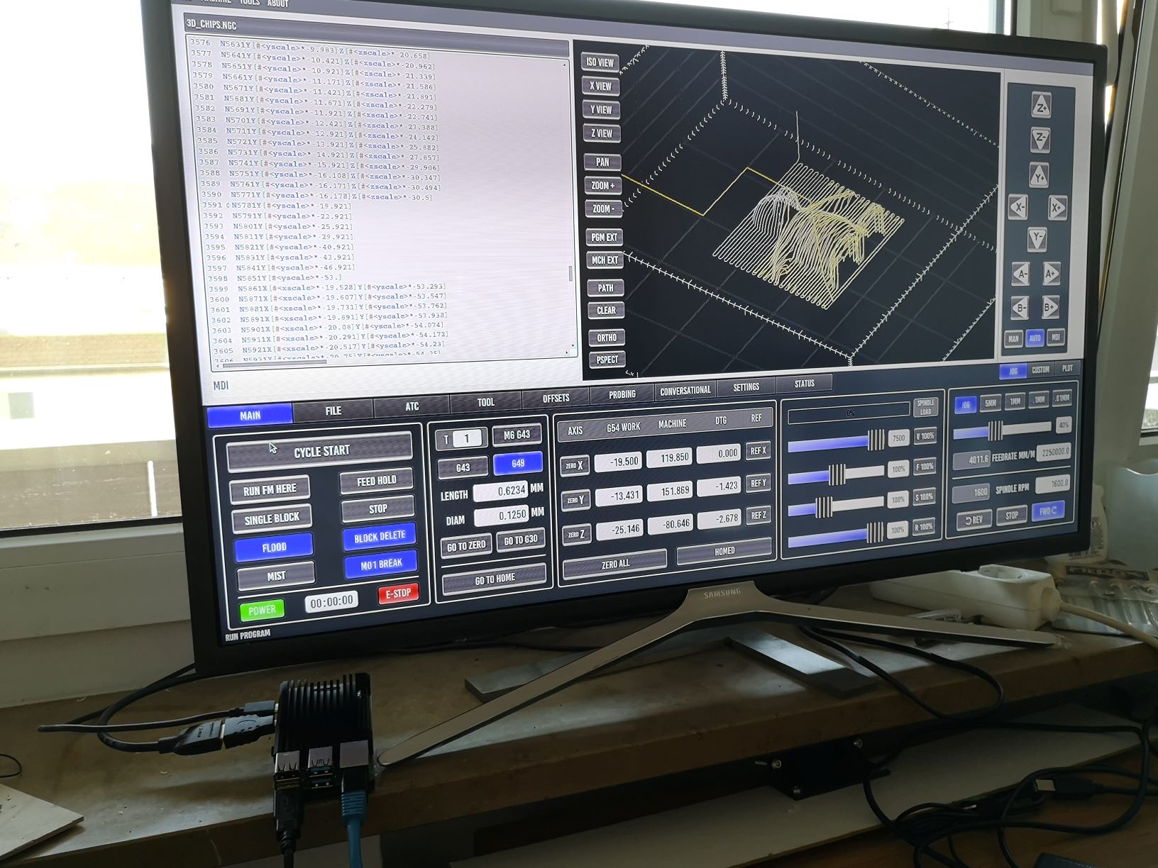Open the STATUS tab
The height and width of the screenshot is (868, 1158).
804,383
